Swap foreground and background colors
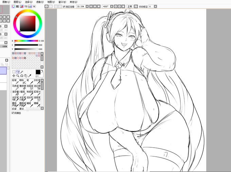 (42, 71)
